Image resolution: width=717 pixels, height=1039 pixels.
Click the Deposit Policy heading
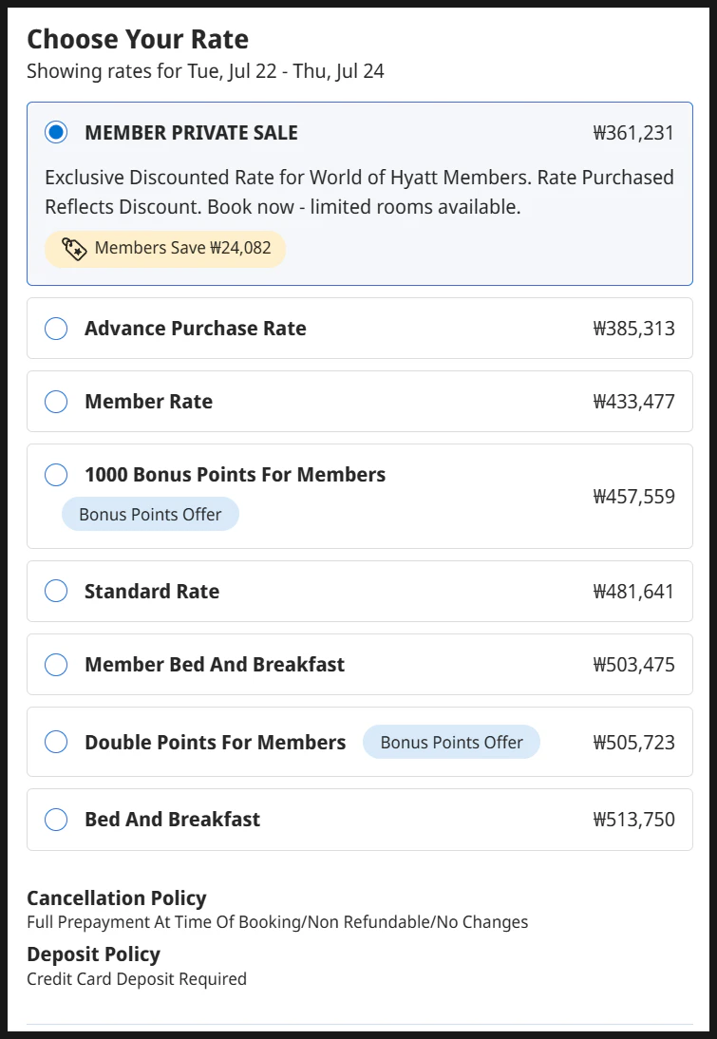93,954
